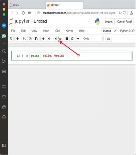The width and height of the screenshot is (136, 155).
Task: Click the send-to-flow icon in address bar
Action: point(120,13)
